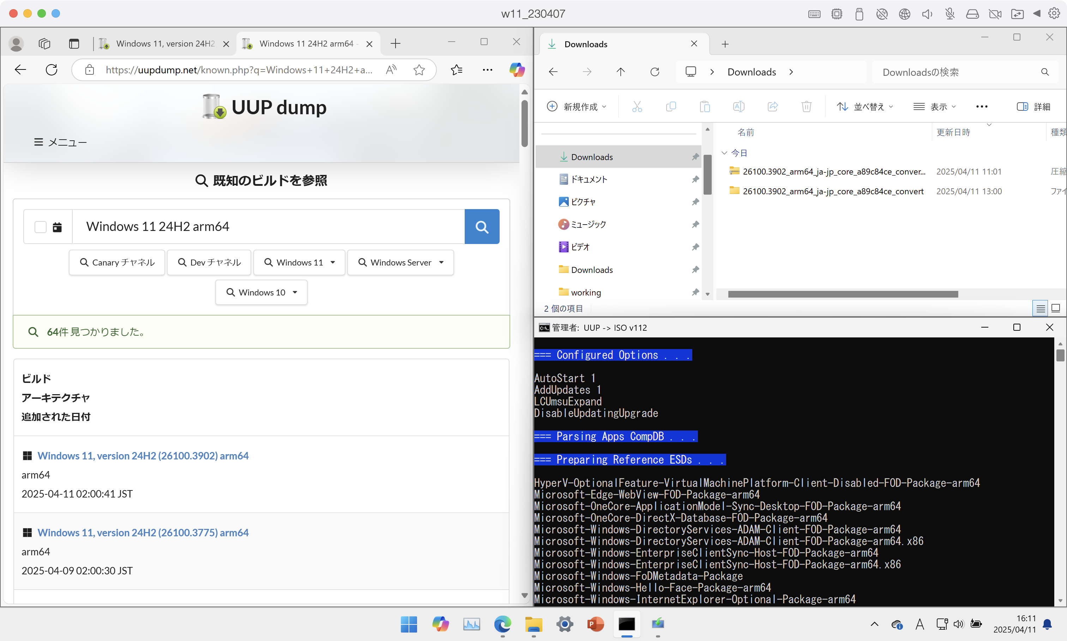Go up one folder in Explorer
This screenshot has width=1067, height=641.
(621, 72)
